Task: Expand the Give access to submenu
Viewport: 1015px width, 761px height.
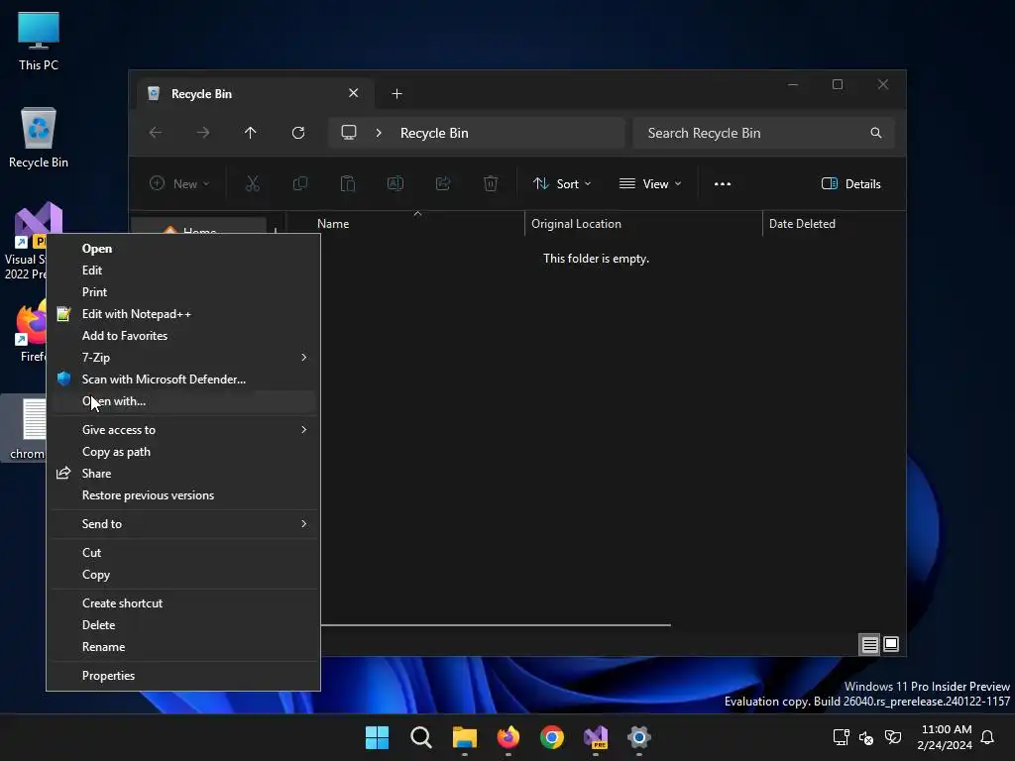Action: tap(183, 430)
